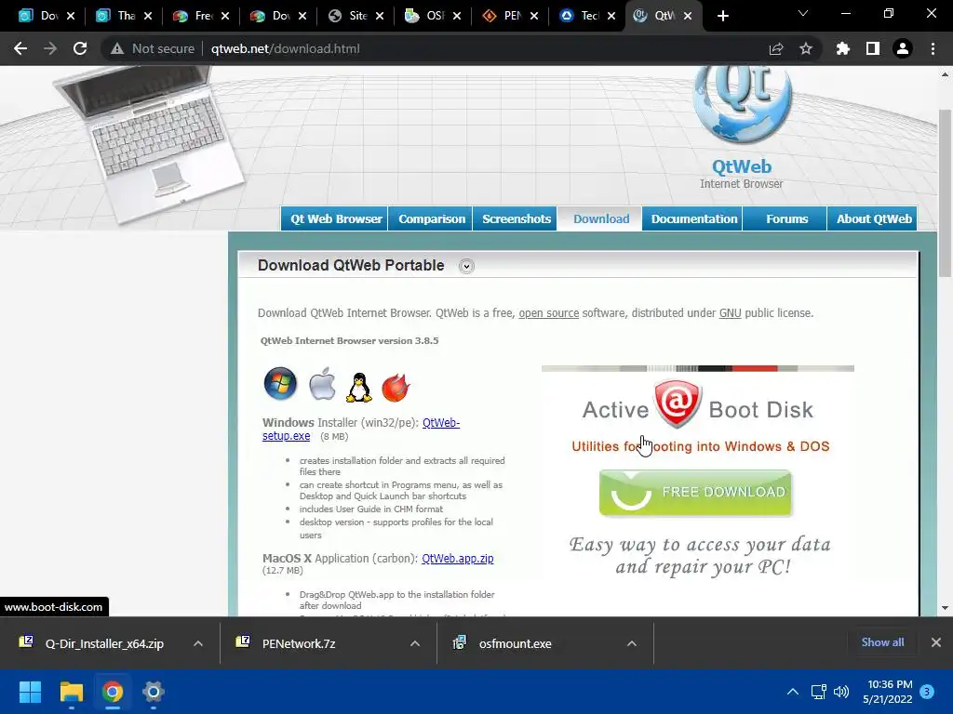Image resolution: width=953 pixels, height=714 pixels.
Task: Open the Qt Web Browser nav tab
Action: pos(335,218)
